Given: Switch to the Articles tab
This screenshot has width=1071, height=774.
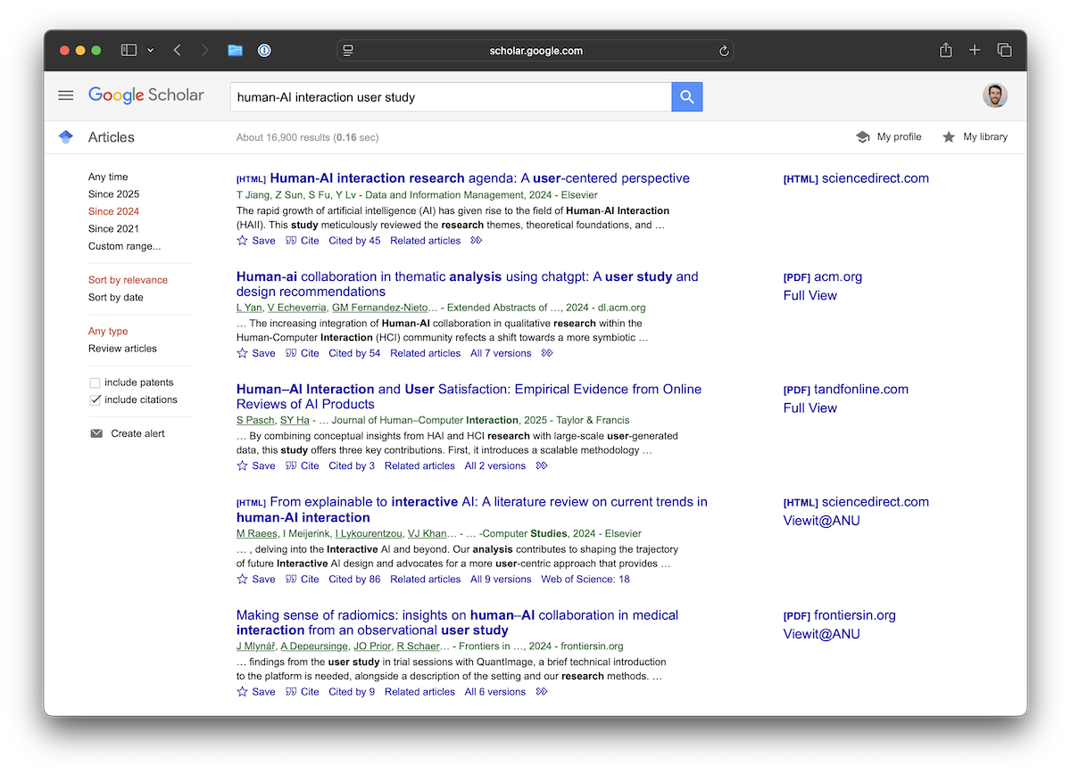Looking at the screenshot, I should click(111, 136).
